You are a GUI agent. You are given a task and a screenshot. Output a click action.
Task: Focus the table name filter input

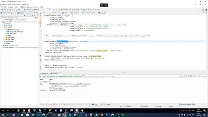(x=17, y=18)
